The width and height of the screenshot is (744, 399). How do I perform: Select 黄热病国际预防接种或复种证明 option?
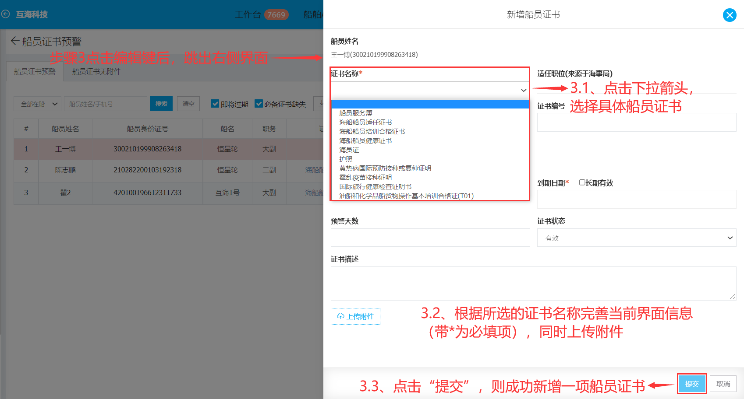(385, 168)
